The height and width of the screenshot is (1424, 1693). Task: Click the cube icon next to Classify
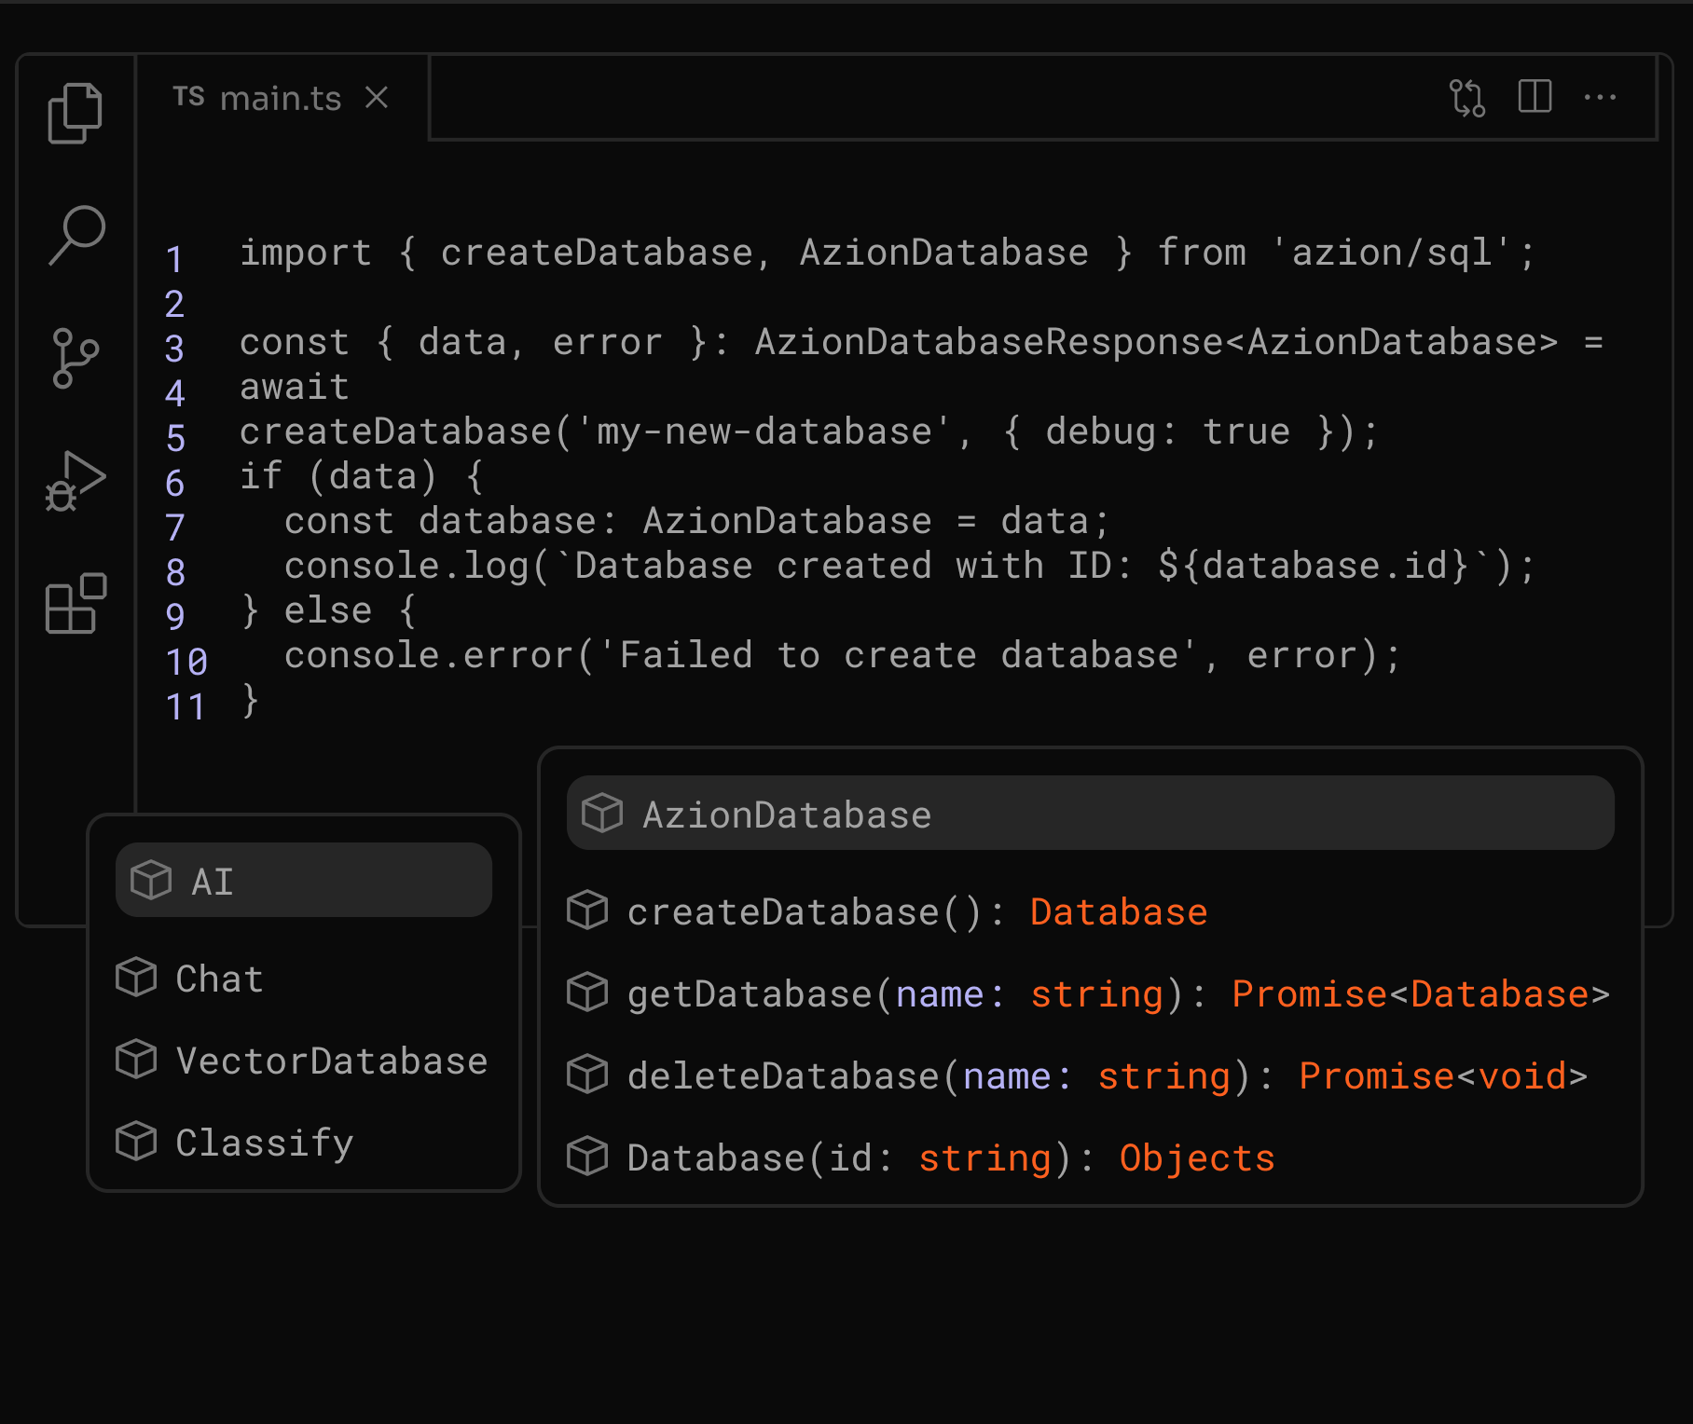(136, 1142)
